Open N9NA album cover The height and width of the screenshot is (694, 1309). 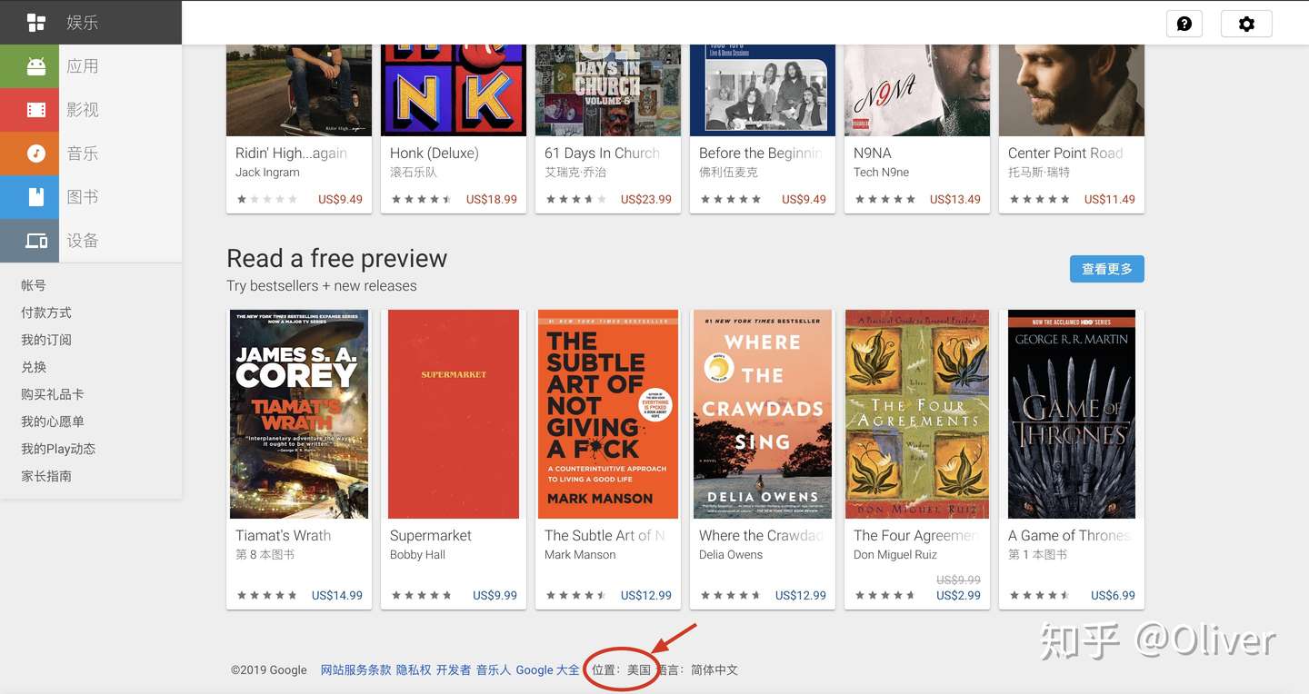[x=917, y=90]
